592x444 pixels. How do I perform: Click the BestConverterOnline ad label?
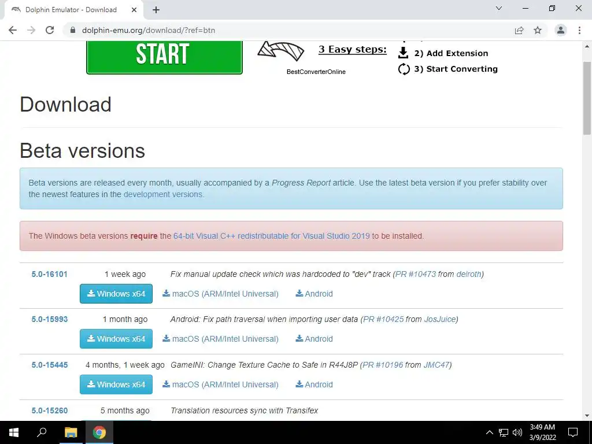[316, 72]
